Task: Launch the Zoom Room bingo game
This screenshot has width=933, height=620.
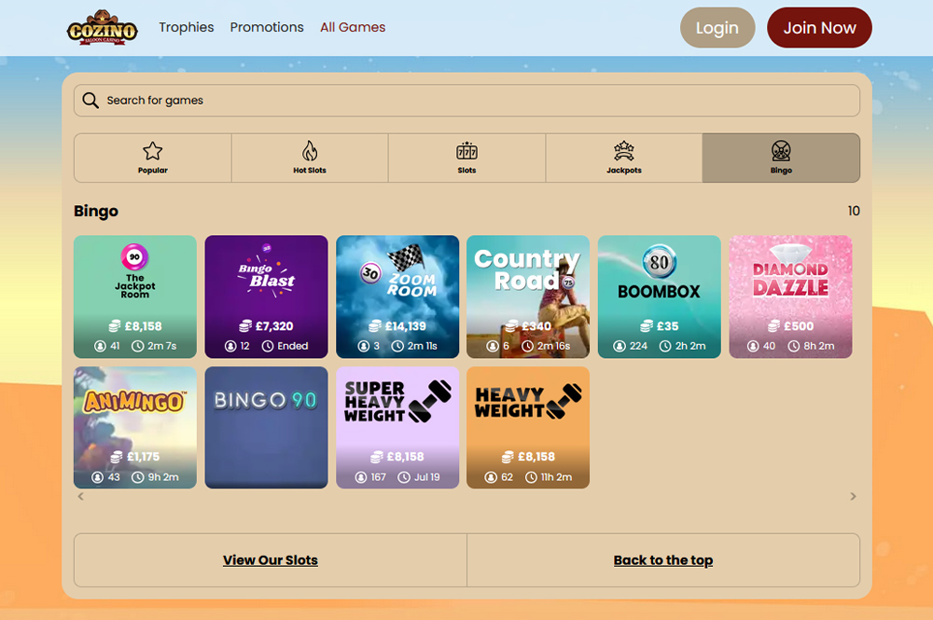Action: click(x=397, y=296)
